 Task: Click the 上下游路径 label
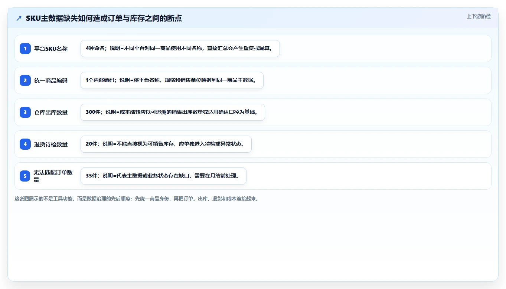(x=479, y=16)
